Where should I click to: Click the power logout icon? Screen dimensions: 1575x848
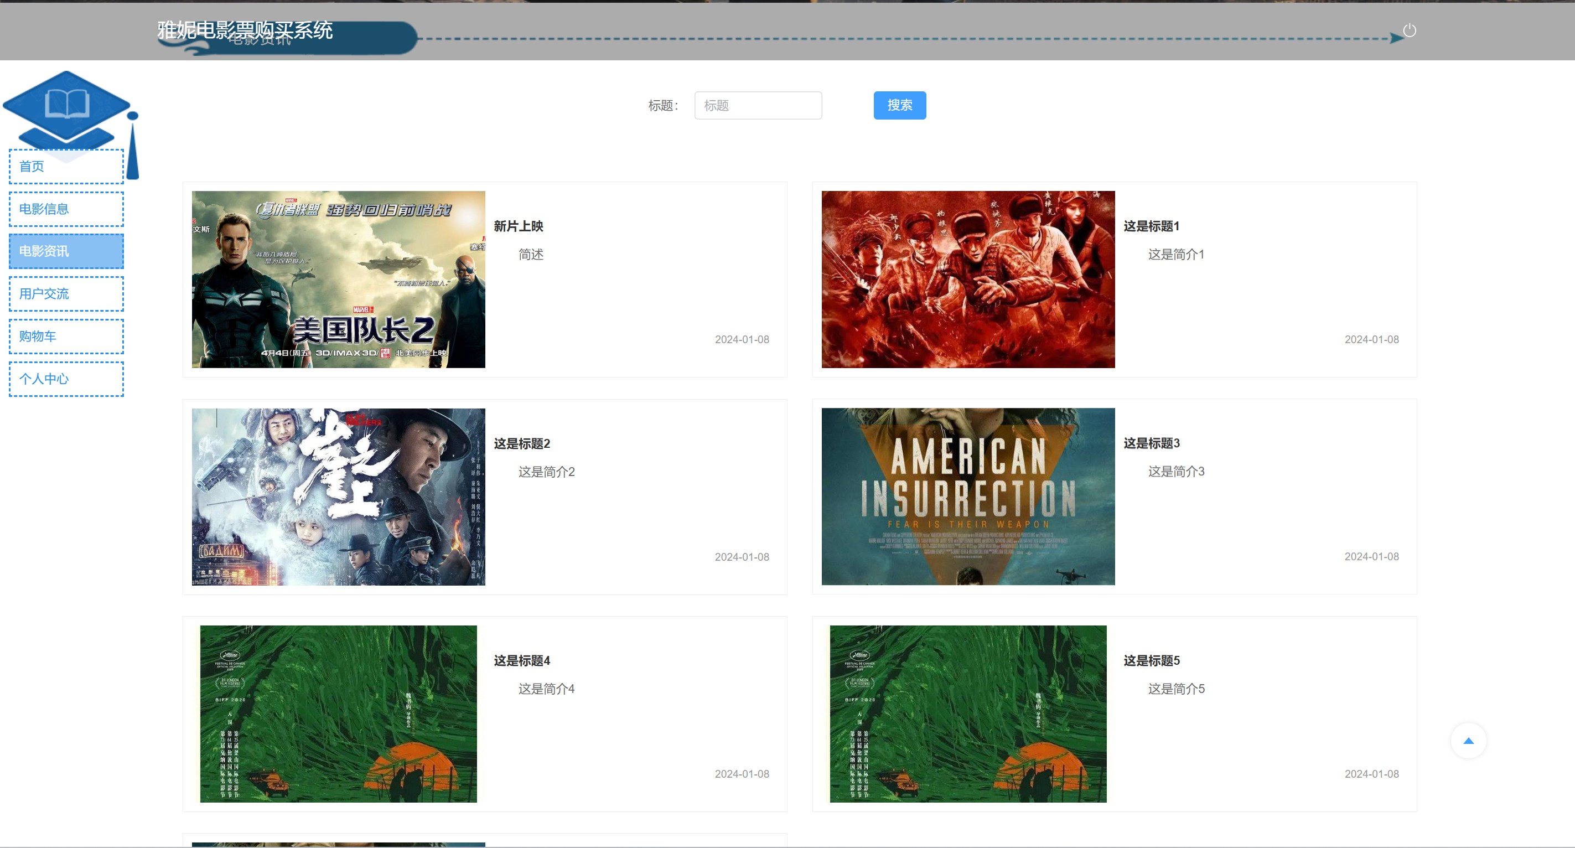[1408, 30]
